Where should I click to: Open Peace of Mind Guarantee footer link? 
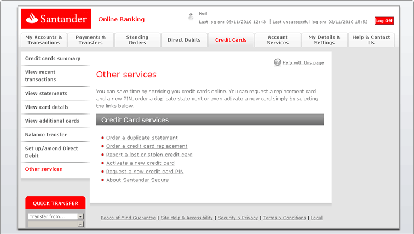click(x=128, y=218)
